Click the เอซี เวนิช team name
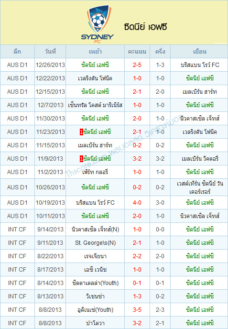The height and width of the screenshot is (329, 228). point(95,270)
